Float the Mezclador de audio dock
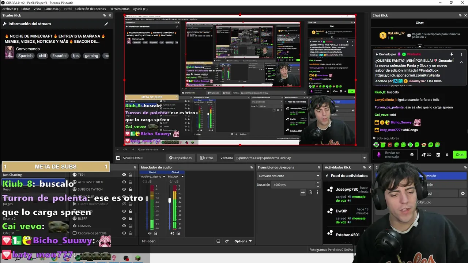Screen dimensions: 468x263 coord(252,167)
